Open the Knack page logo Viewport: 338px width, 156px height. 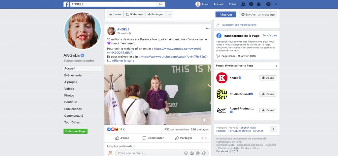click(222, 78)
